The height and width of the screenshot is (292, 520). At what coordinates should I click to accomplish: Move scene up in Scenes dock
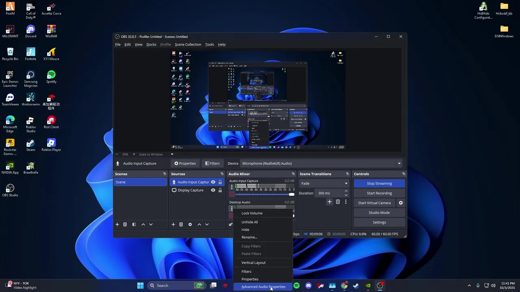tap(143, 224)
